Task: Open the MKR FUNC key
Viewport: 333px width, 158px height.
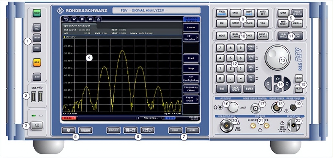Action: click(x=284, y=23)
